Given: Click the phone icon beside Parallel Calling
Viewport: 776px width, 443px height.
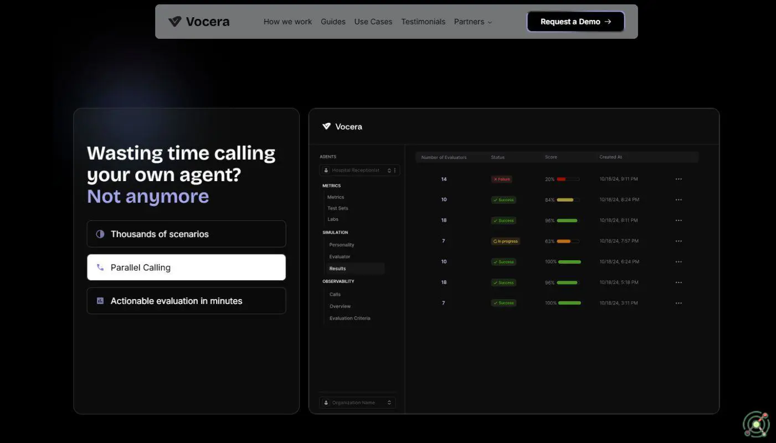Looking at the screenshot, I should coord(100,267).
